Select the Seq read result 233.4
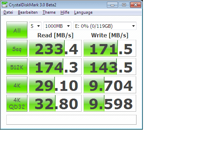This screenshot has height=162, width=216. [x=55, y=48]
